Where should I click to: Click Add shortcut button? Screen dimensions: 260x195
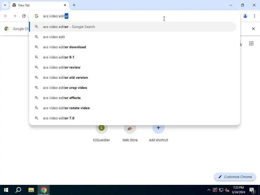point(158,133)
